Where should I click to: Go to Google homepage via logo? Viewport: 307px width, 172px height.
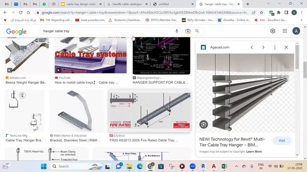[x=16, y=32]
